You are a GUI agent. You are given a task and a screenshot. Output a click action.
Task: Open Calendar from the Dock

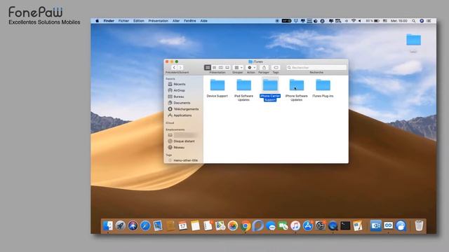click(182, 225)
